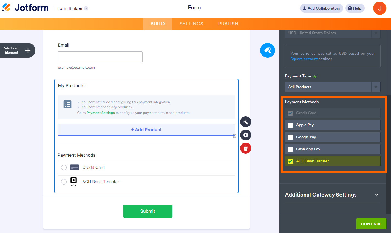The width and height of the screenshot is (391, 233).
Task: Click the plus icon on Add Form Element
Action: (x=28, y=50)
